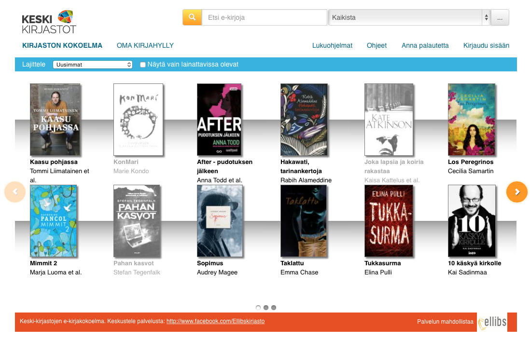This screenshot has width=530, height=340.
Task: Open Pahan kasvot book cover
Action: [137, 221]
